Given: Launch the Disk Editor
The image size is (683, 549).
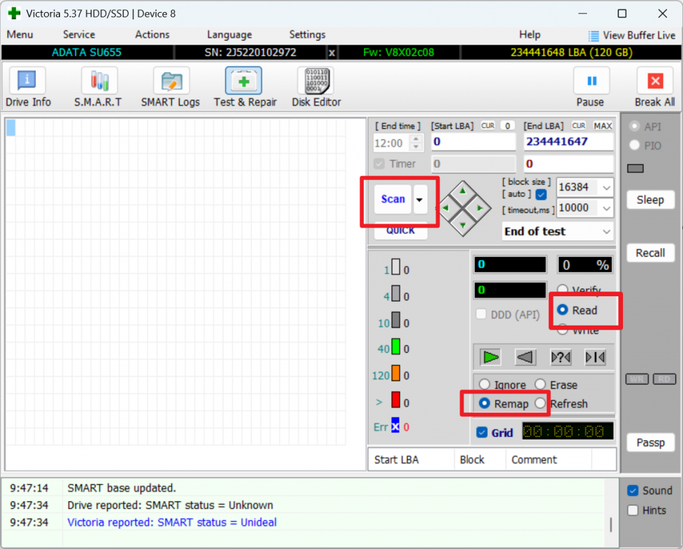Looking at the screenshot, I should click(x=315, y=85).
